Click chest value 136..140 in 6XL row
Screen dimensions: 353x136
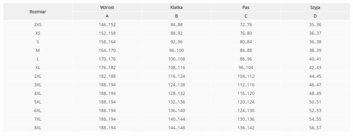pos(176,111)
